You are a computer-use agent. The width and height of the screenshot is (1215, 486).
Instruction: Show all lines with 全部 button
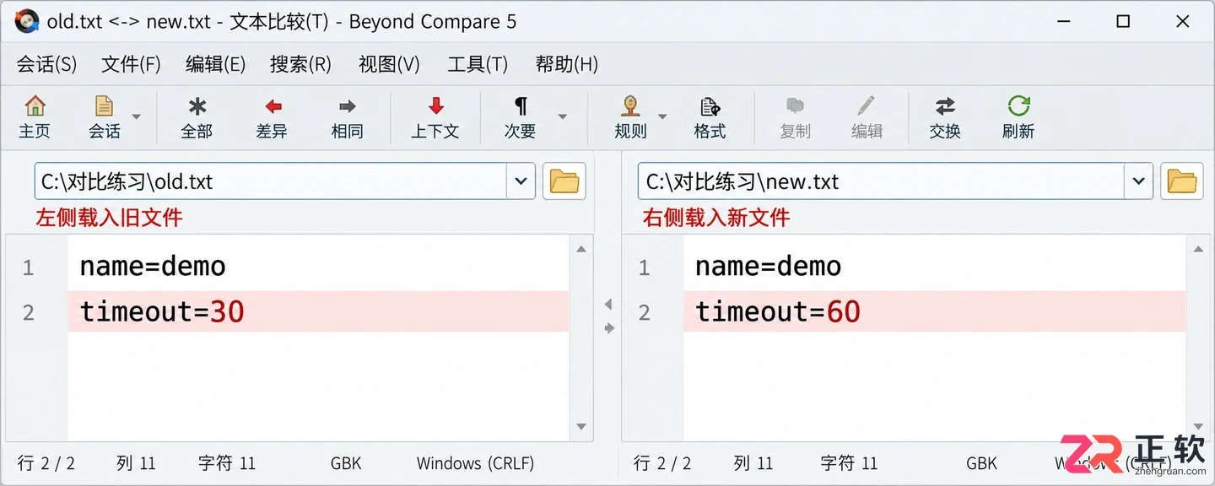point(197,116)
